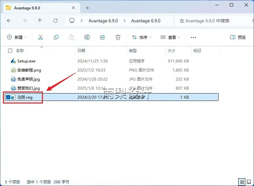The height and width of the screenshot is (186, 254).
Task: Minimize the Explorer window
Action: 217,5
